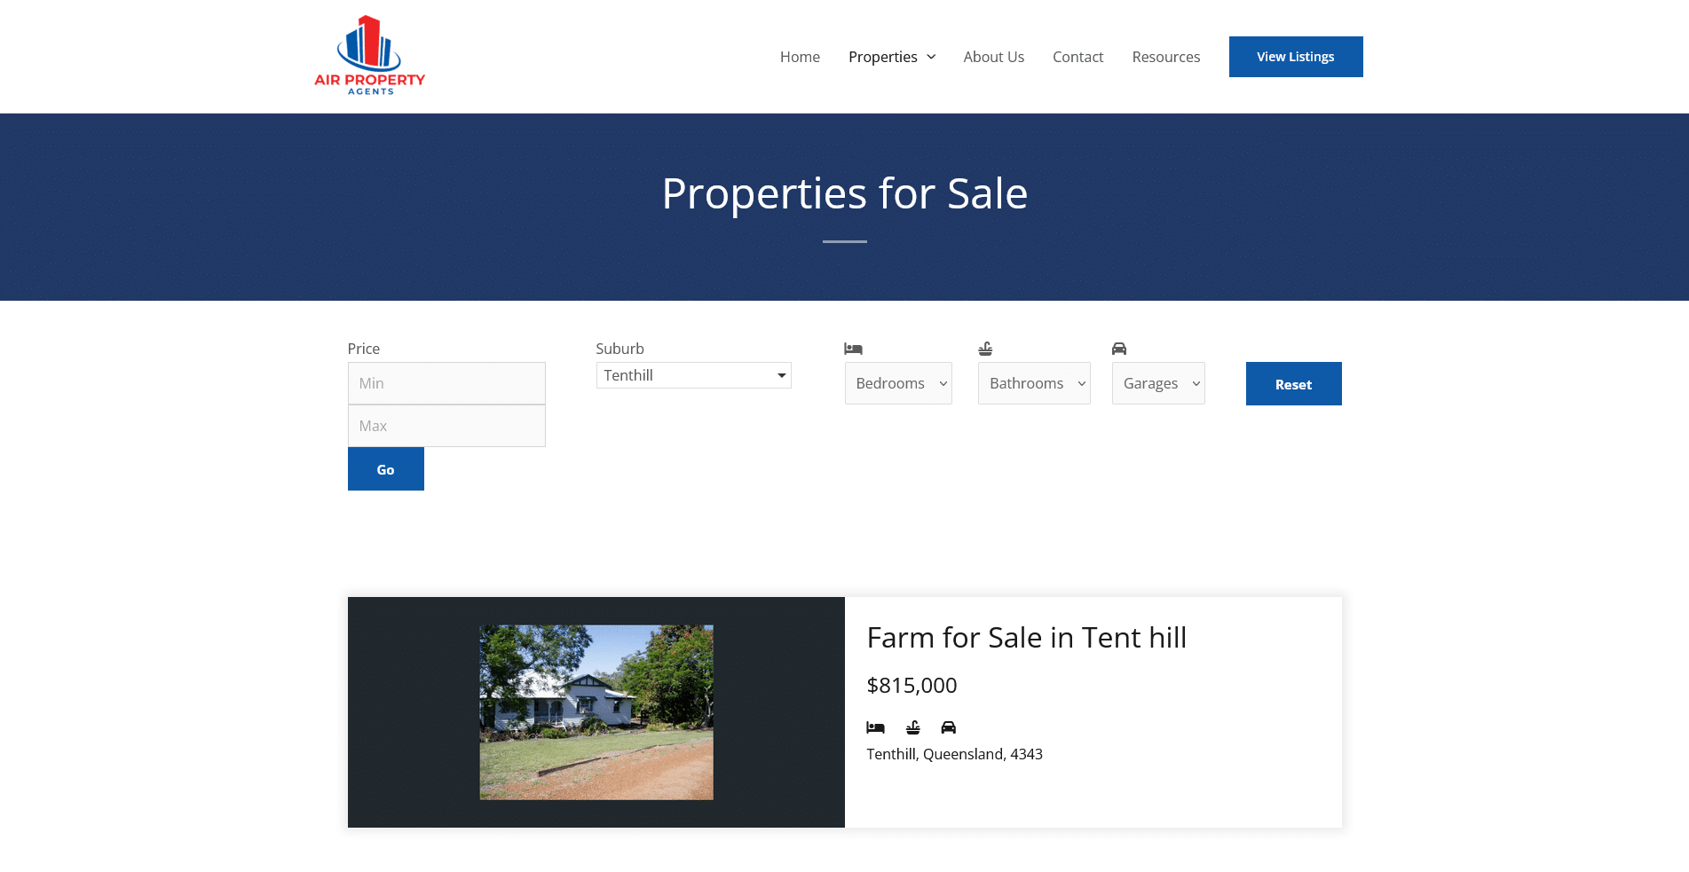Screen dimensions: 1689x872
Task: Click the car icon in Tent hill listing
Action: pos(949,727)
